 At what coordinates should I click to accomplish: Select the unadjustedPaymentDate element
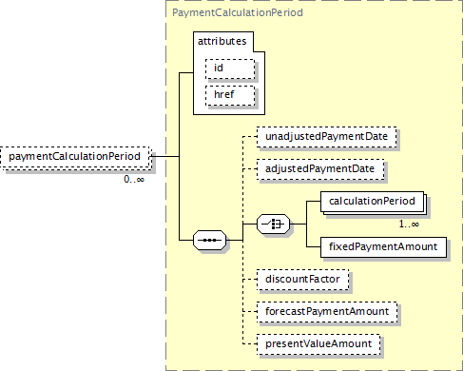point(326,137)
